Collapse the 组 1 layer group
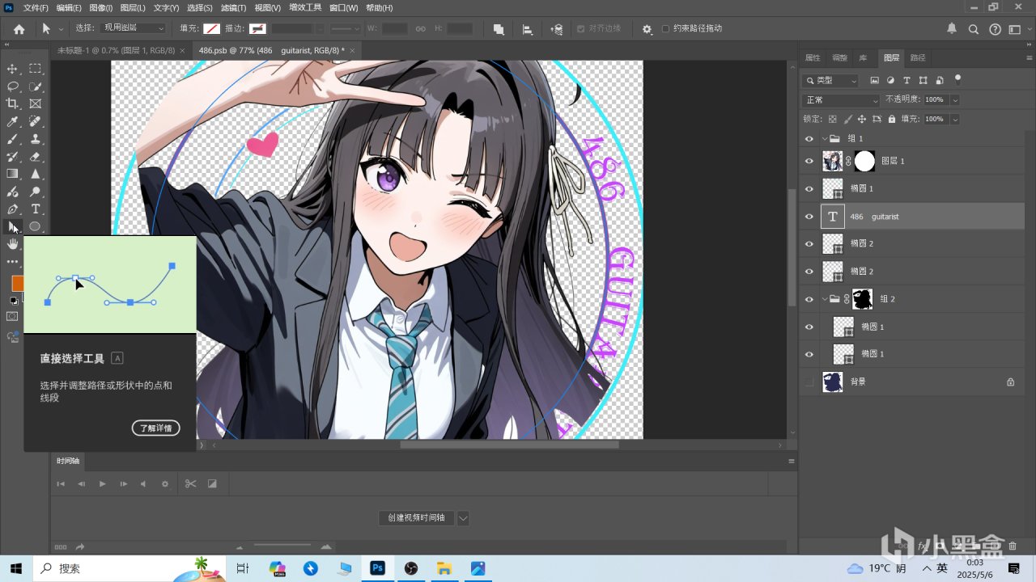Viewport: 1036px width, 582px height. (x=825, y=138)
